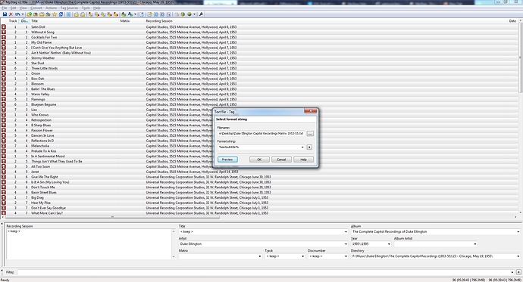Select the 'Basin Street Blues' row
Screen dimensions: 523x282
pos(260,192)
